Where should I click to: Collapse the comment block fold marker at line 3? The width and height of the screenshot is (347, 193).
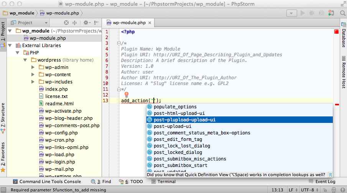point(119,43)
